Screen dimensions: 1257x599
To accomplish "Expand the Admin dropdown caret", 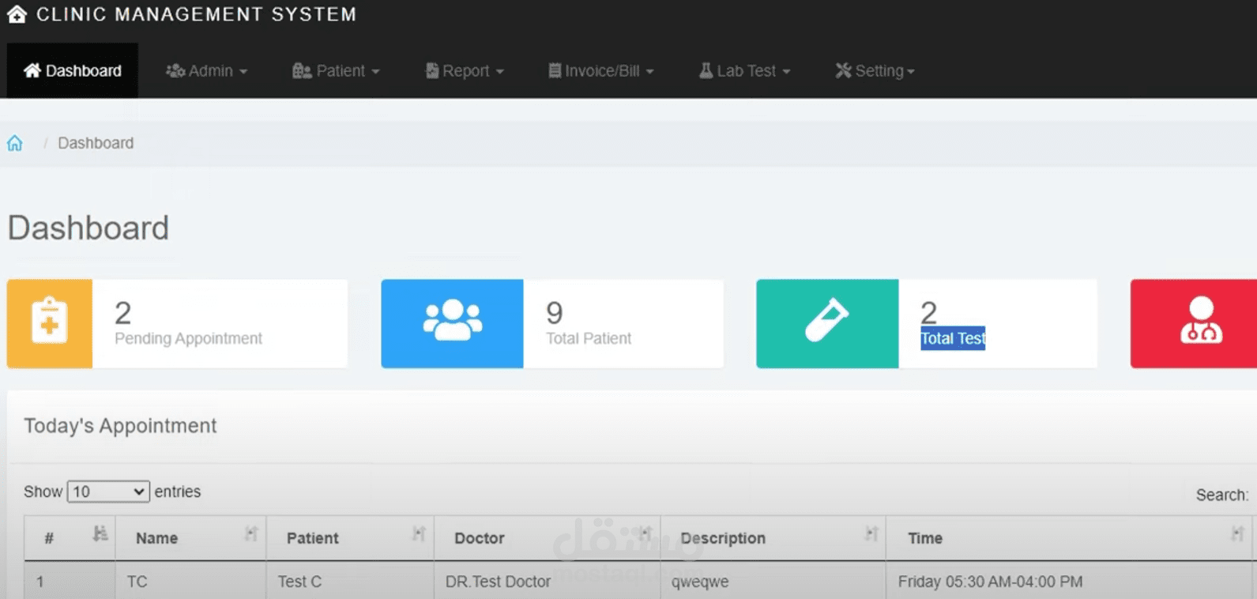I will (243, 72).
